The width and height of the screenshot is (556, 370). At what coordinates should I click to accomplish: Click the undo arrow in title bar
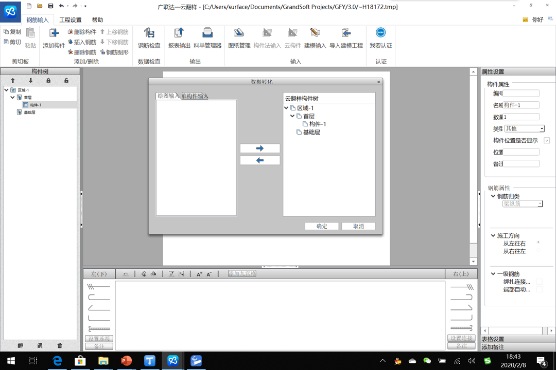point(61,6)
